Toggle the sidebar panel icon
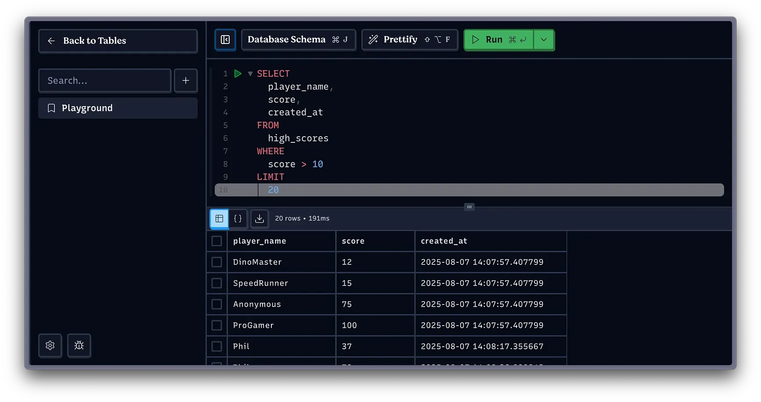 tap(225, 40)
